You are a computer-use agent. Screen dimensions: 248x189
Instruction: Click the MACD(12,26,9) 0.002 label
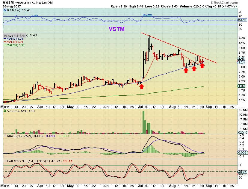pos(25,136)
